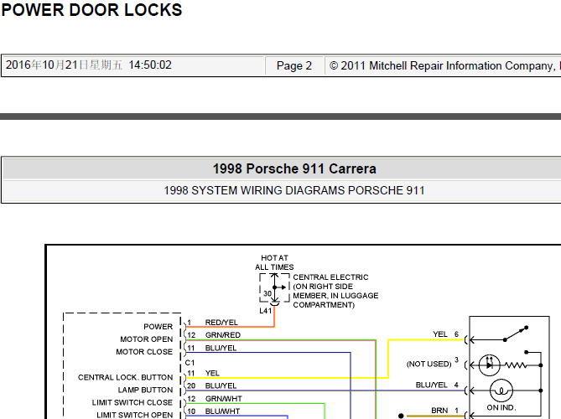Click the YEL wire label at pin 11
This screenshot has width=561, height=419.
pyautogui.click(x=212, y=373)
